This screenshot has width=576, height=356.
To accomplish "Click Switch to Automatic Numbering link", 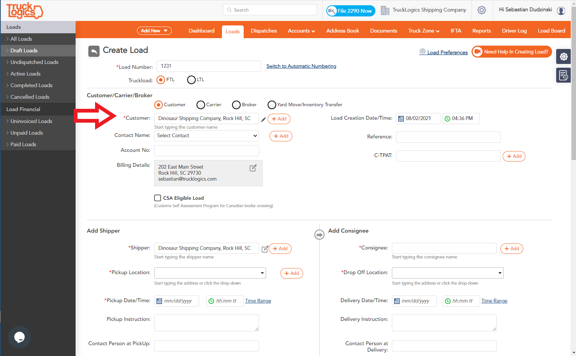I will click(x=301, y=66).
